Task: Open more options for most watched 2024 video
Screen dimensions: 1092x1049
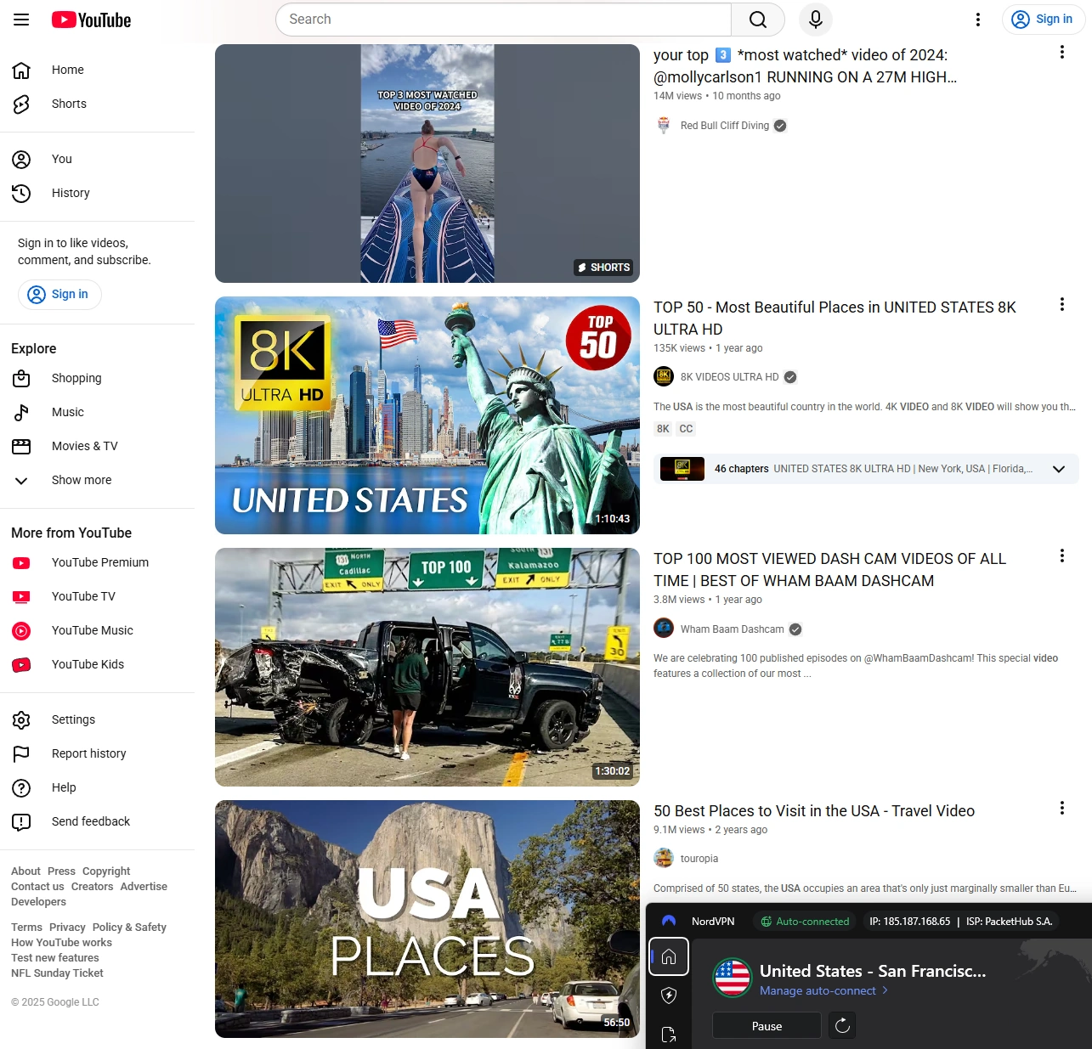Action: (x=1061, y=52)
